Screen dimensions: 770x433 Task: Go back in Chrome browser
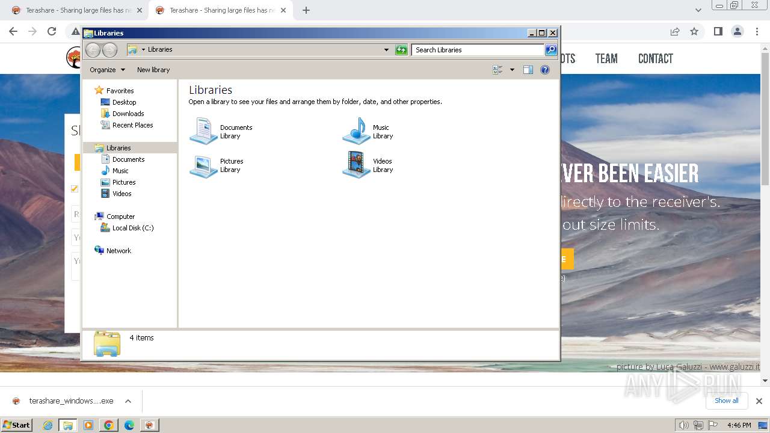(13, 31)
